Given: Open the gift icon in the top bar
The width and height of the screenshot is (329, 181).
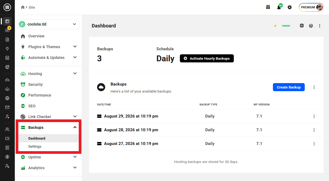Looking at the screenshot, I should point(268,7).
